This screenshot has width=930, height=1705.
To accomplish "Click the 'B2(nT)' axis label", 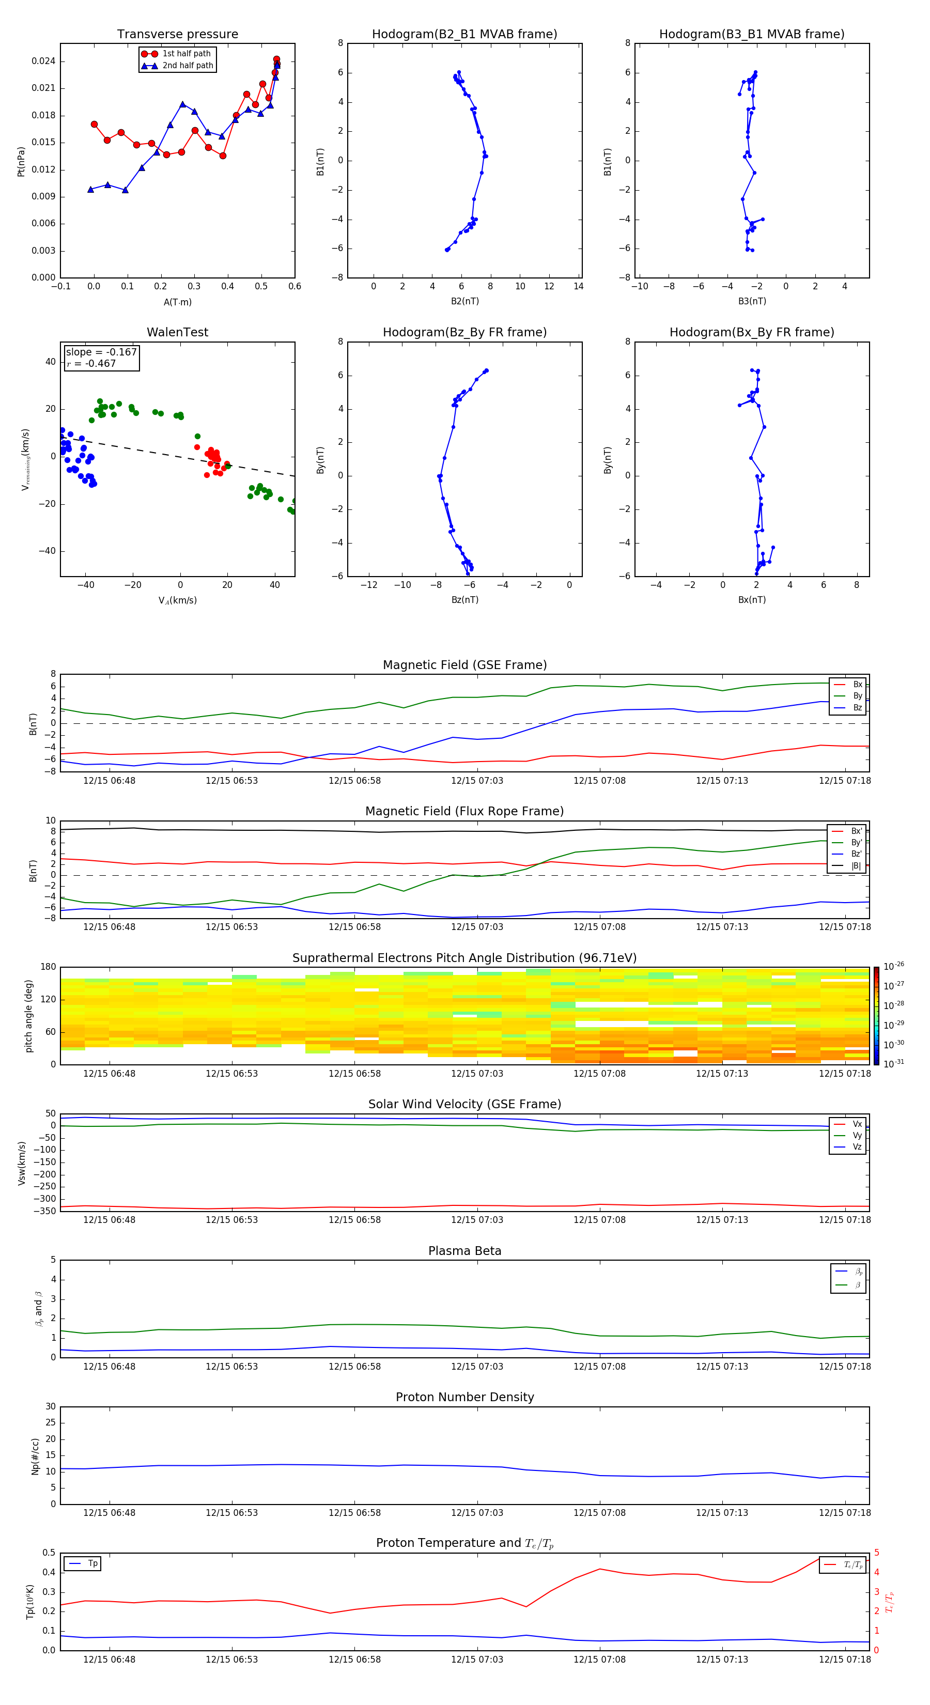I will tap(464, 301).
